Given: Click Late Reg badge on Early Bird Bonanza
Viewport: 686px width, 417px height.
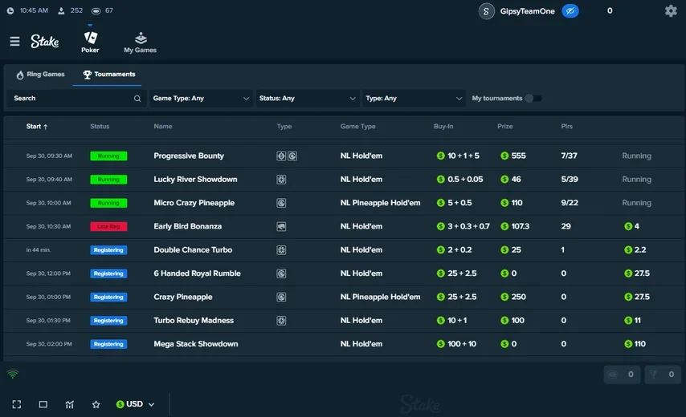Looking at the screenshot, I should click(x=108, y=227).
